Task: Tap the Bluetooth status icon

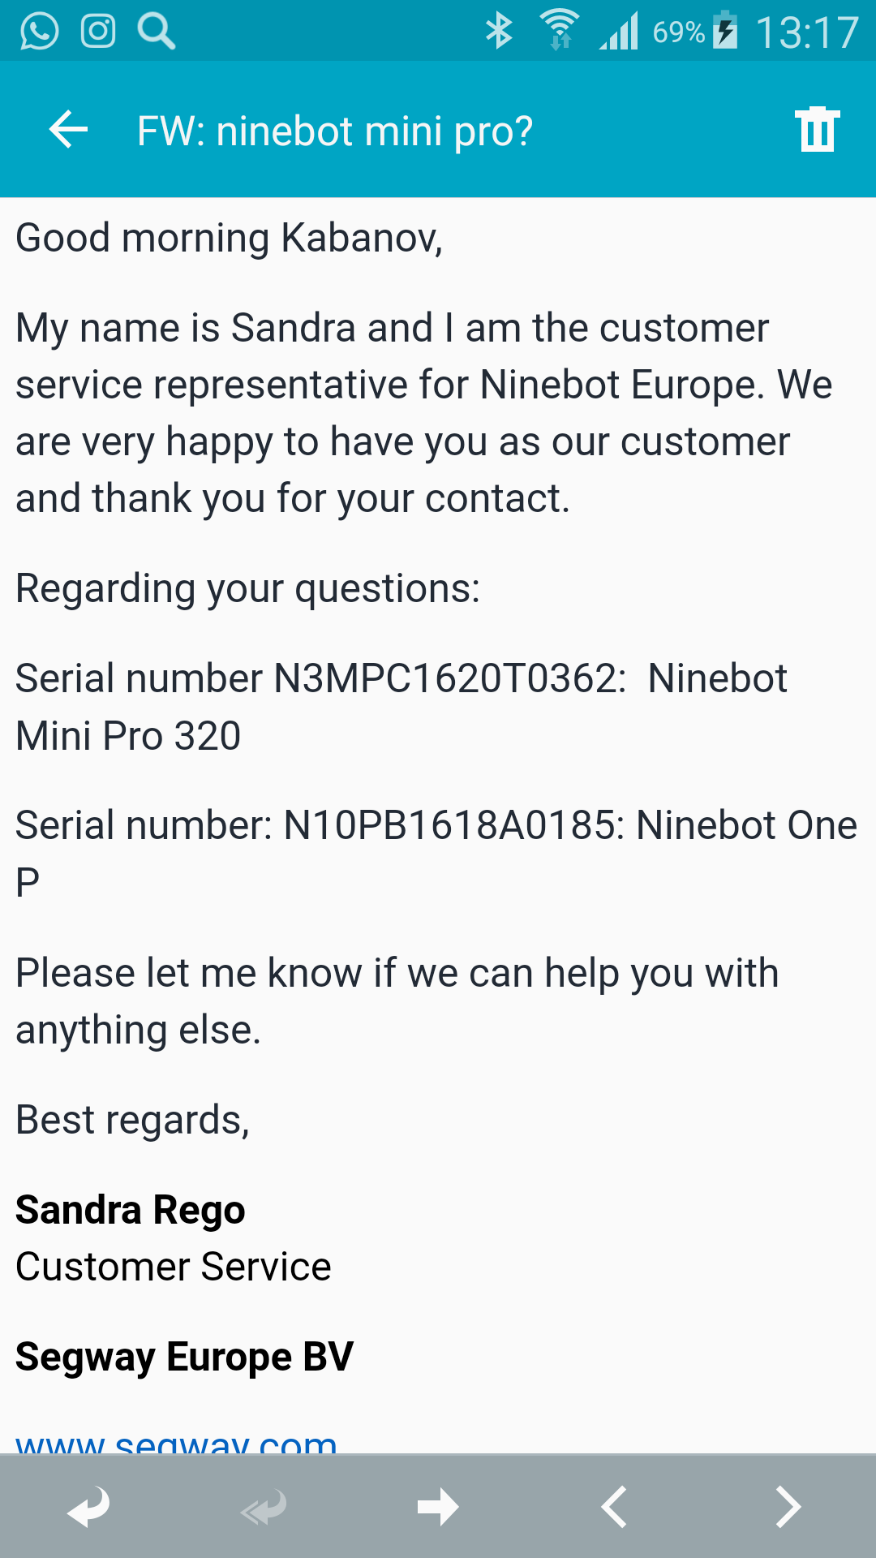Action: coord(498,32)
